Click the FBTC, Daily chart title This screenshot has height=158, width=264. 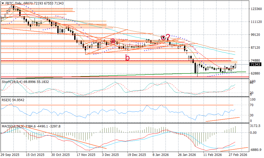coord(14,3)
